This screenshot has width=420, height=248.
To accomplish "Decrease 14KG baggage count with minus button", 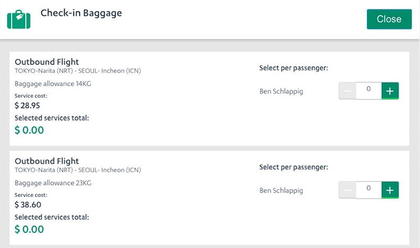I will point(348,91).
